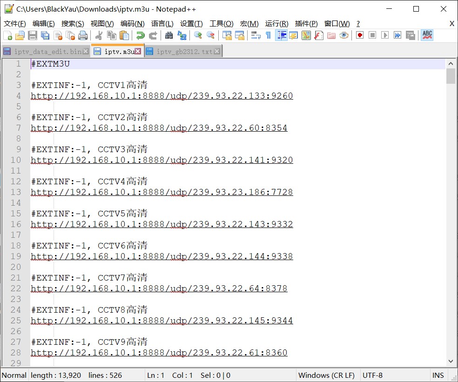Open the 工具(O) menu
This screenshot has width=458, height=382.
click(x=222, y=24)
